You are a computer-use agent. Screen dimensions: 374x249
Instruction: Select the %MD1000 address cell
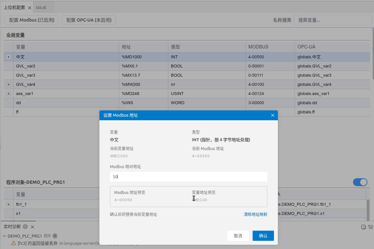[x=143, y=57]
